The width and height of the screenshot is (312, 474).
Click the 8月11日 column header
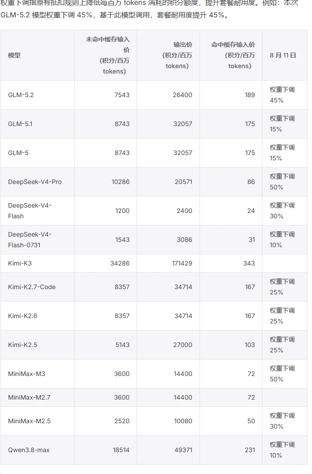285,55
